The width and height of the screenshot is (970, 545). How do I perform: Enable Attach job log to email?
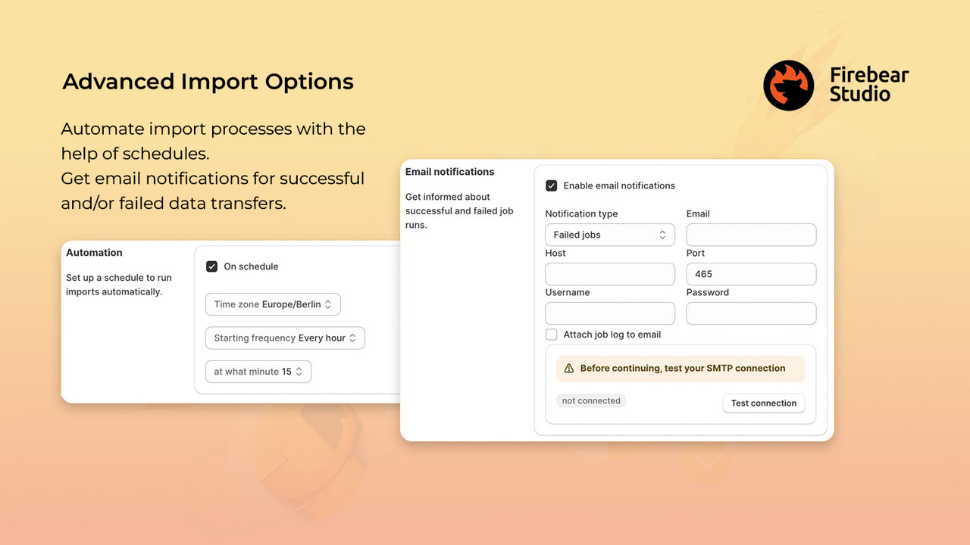551,334
